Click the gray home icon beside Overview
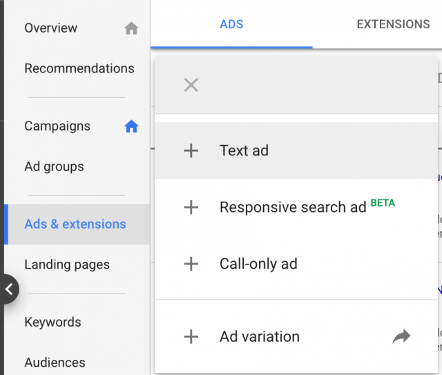 131,28
